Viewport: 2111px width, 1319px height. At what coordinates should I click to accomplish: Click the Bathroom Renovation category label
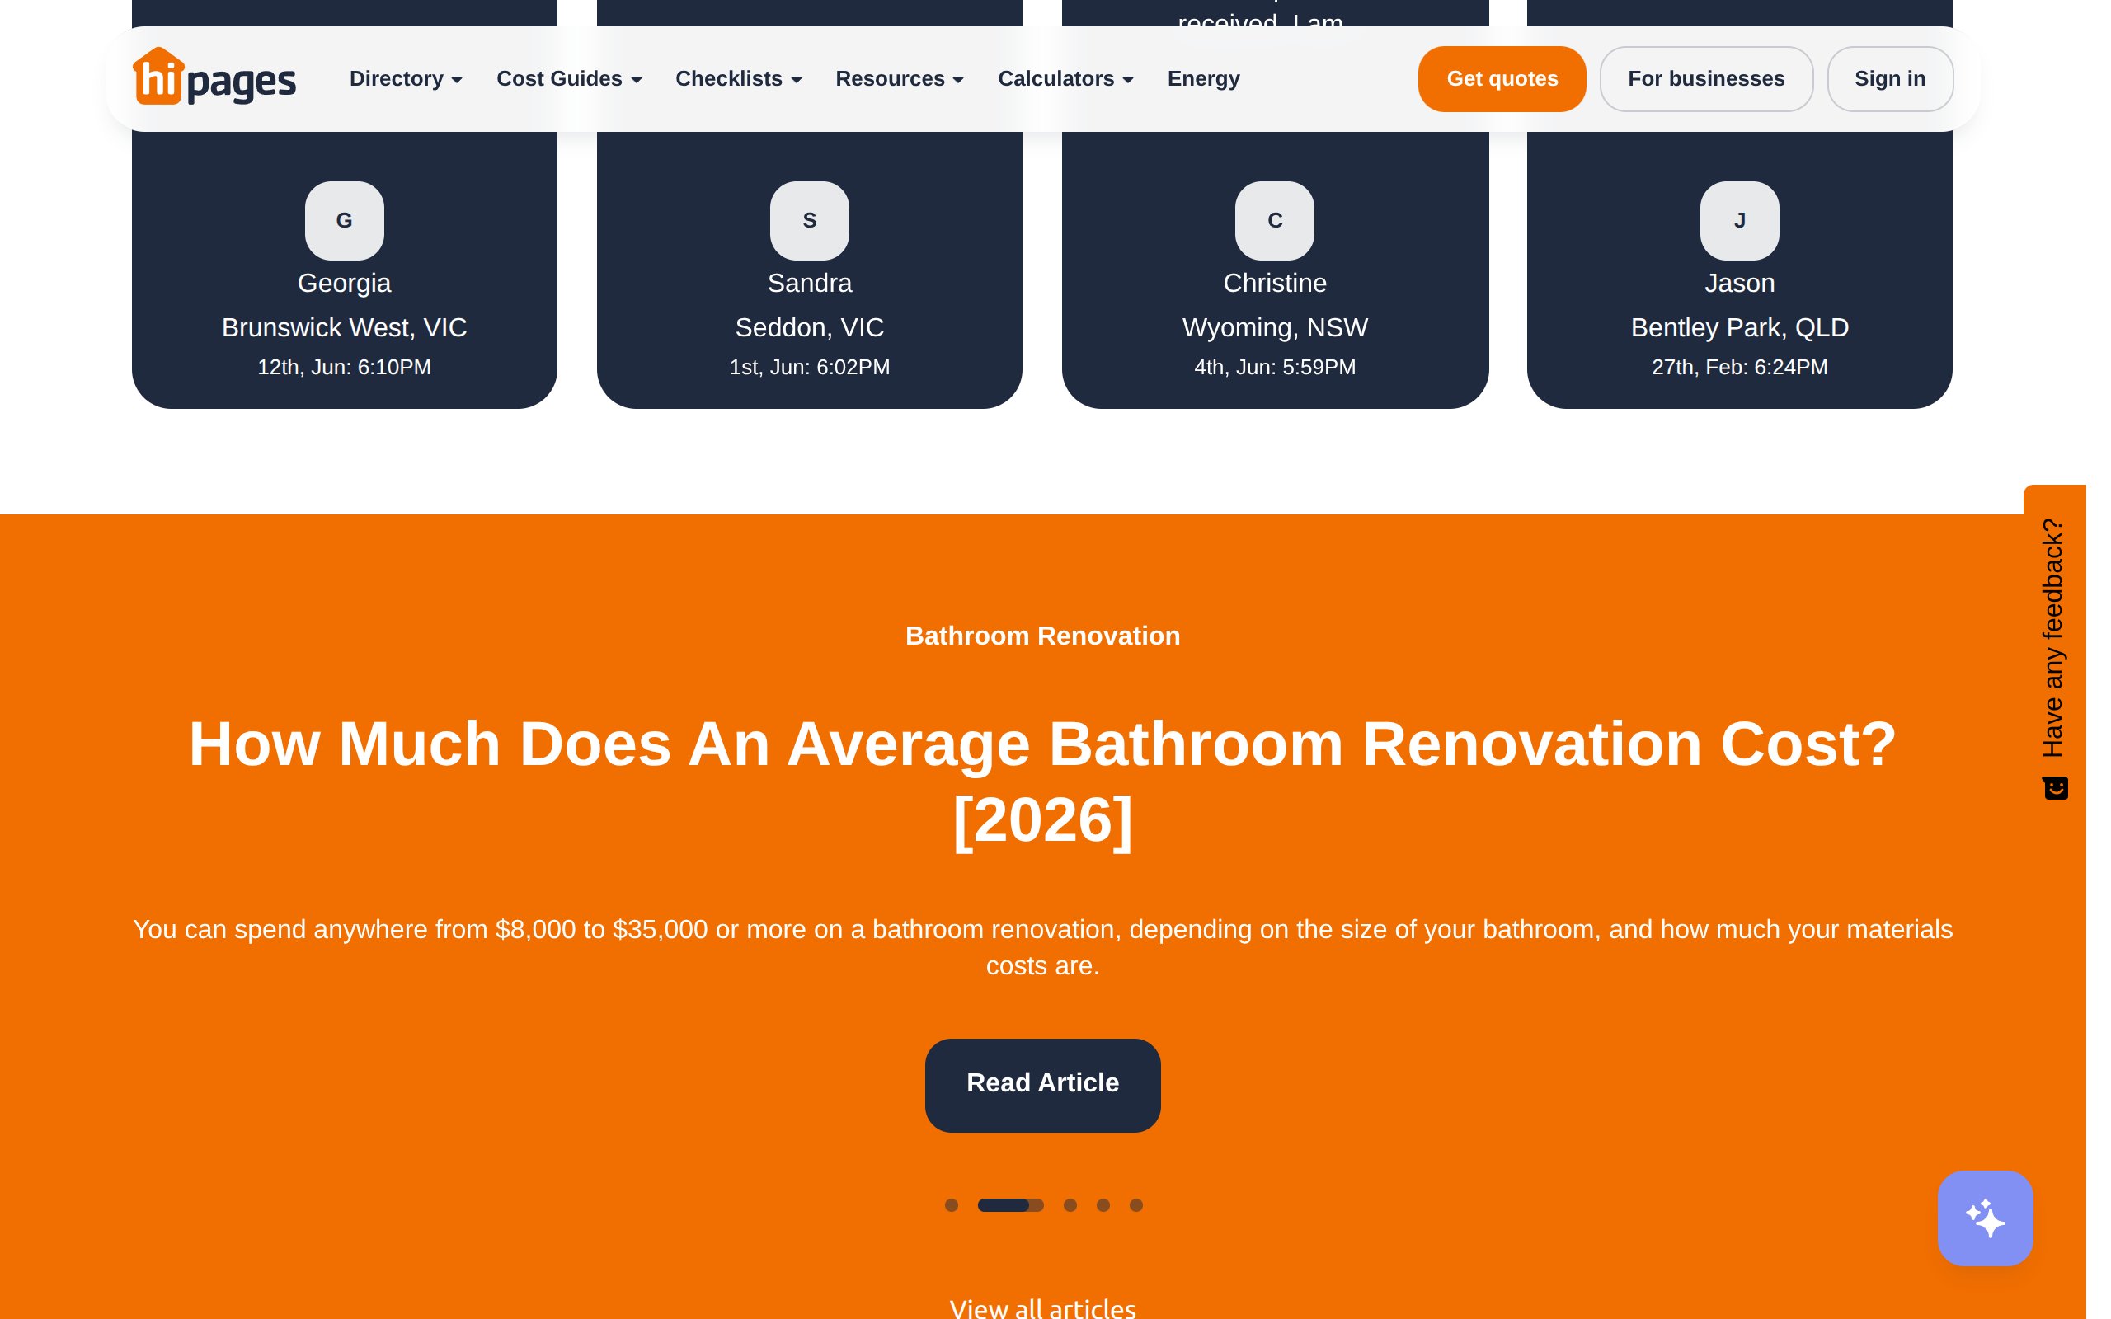[1042, 636]
